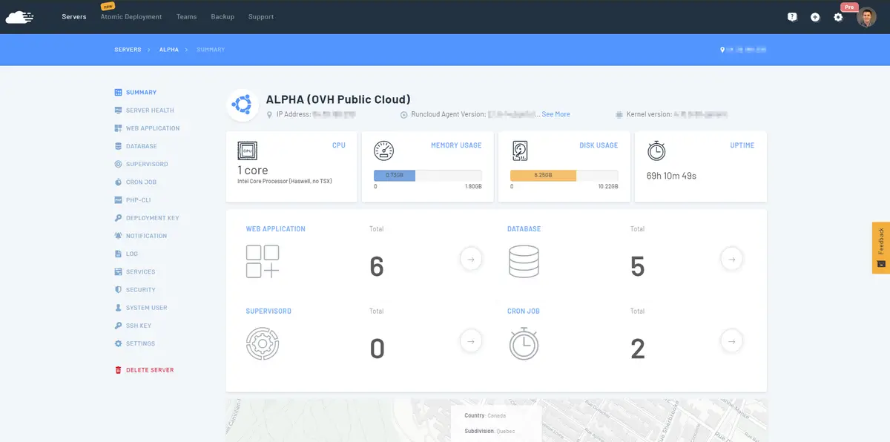890x442 pixels.
Task: Click the Supervisord gear icon
Action: point(263,344)
